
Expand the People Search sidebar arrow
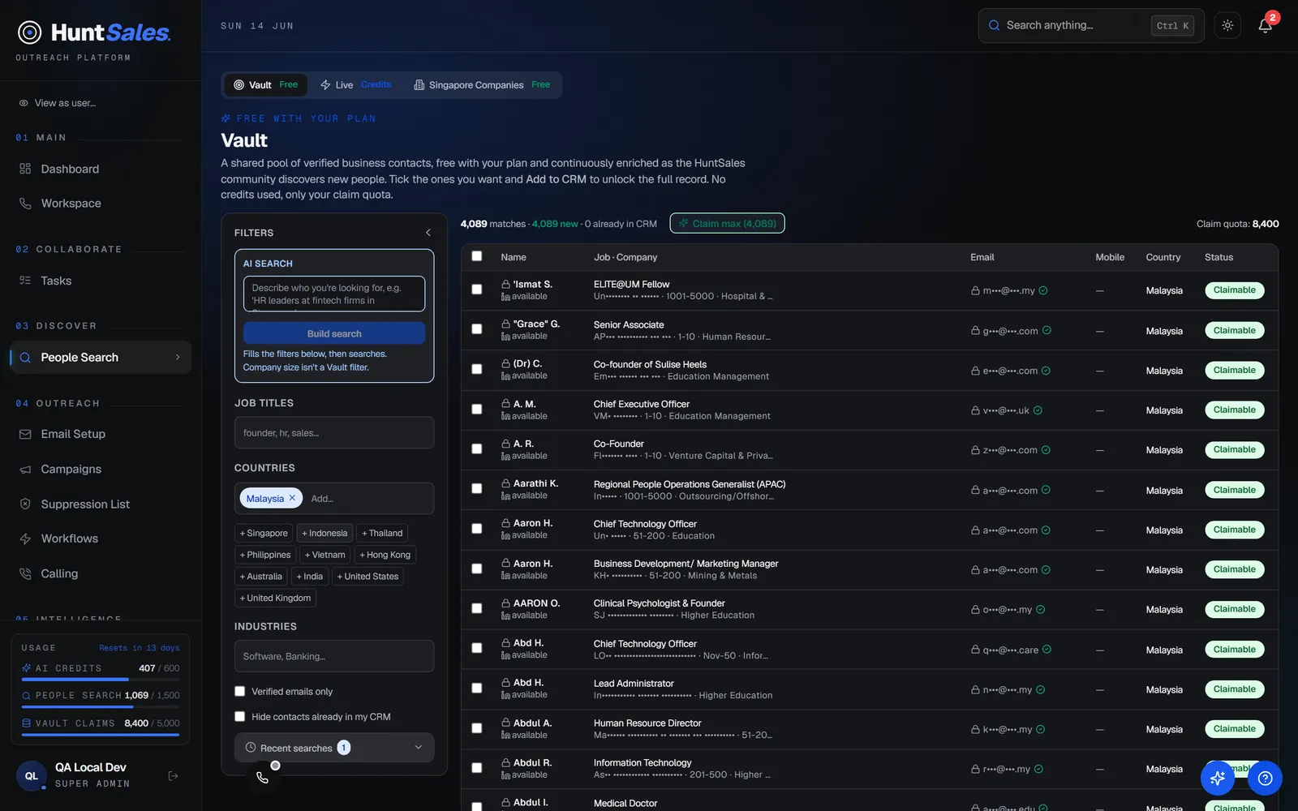point(178,358)
